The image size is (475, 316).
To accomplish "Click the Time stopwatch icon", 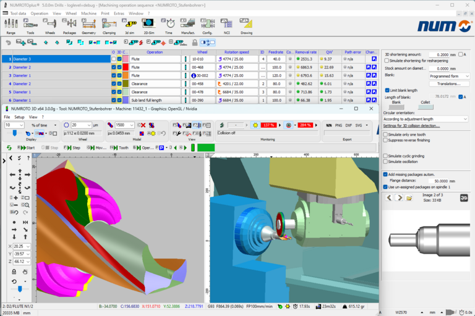I will pyautogui.click(x=169, y=25).
